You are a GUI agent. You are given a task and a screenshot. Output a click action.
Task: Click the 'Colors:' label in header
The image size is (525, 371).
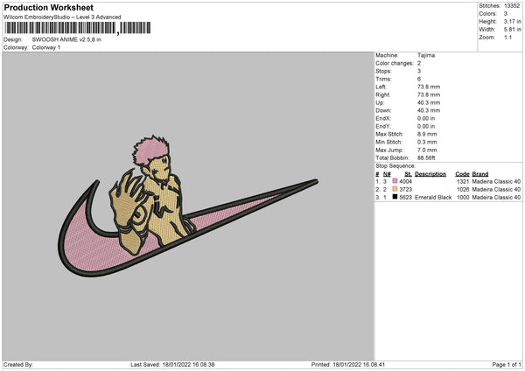(488, 14)
